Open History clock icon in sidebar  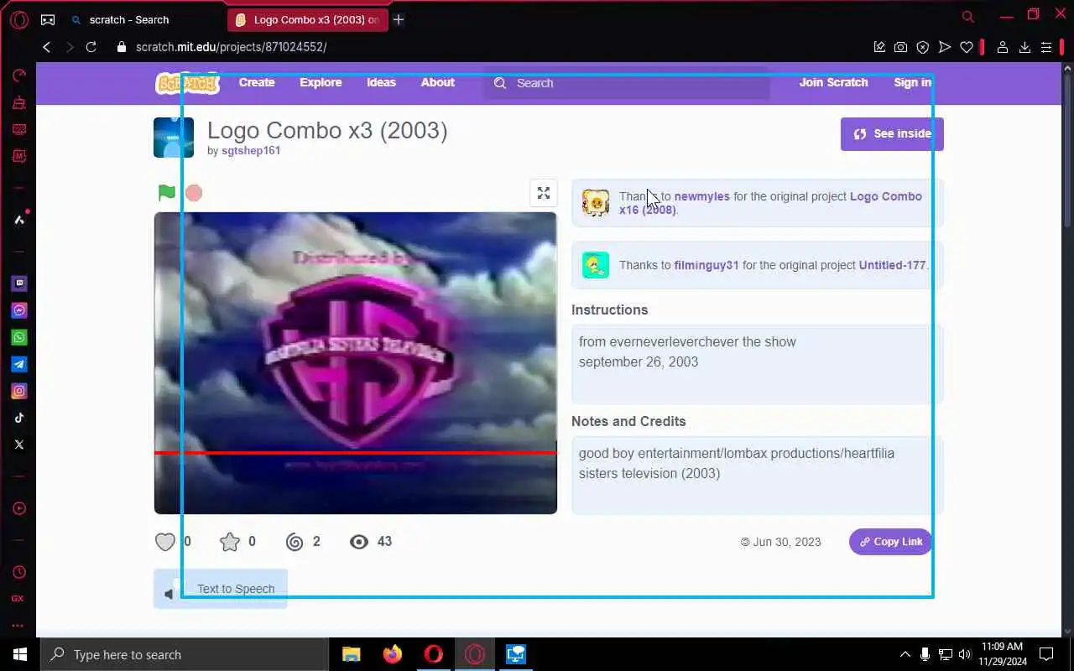18,572
